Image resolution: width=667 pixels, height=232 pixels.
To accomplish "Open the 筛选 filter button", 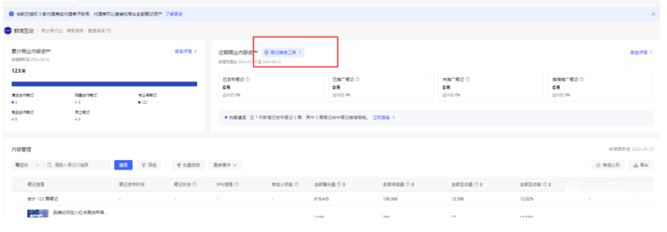I will (149, 165).
